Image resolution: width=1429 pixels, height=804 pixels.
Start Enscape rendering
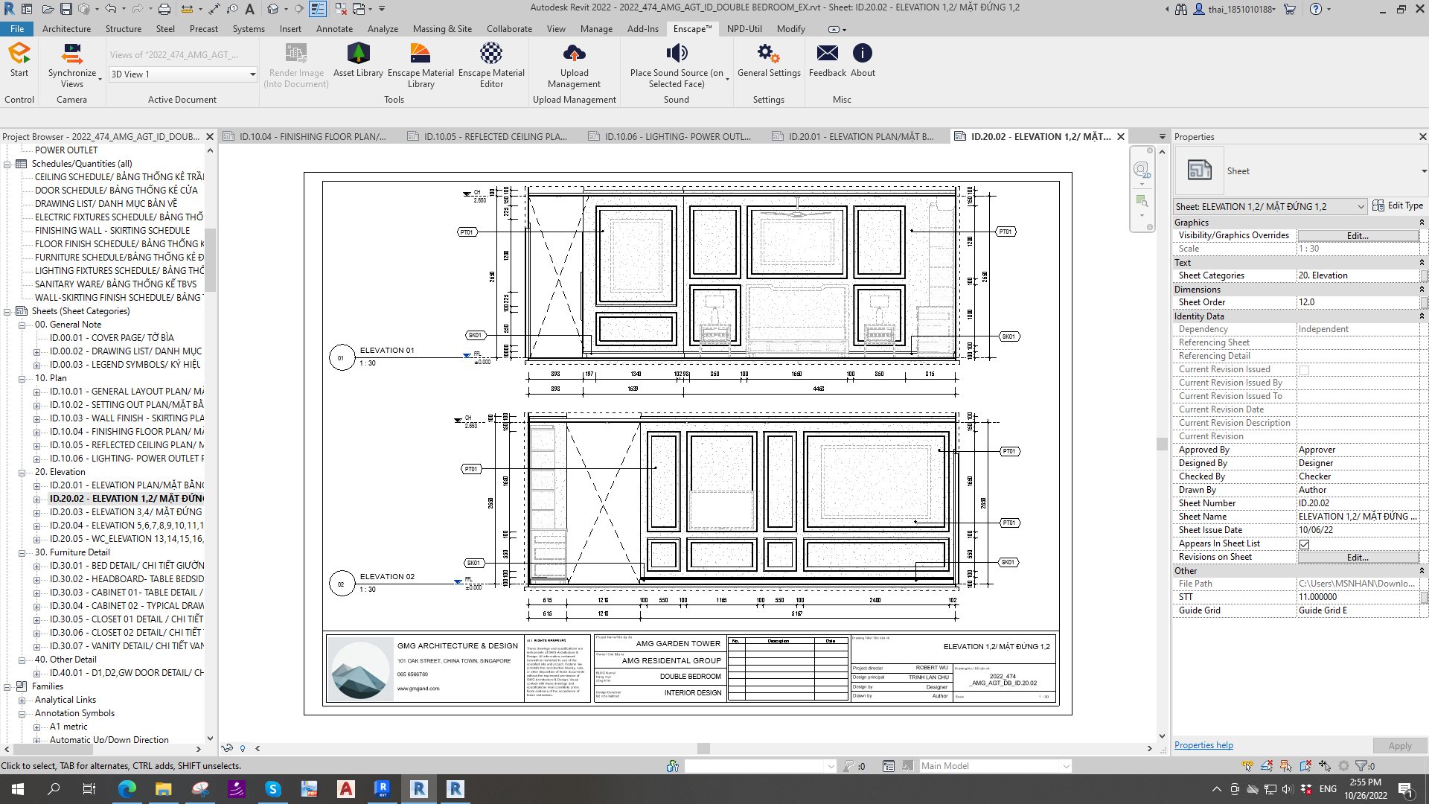(19, 60)
